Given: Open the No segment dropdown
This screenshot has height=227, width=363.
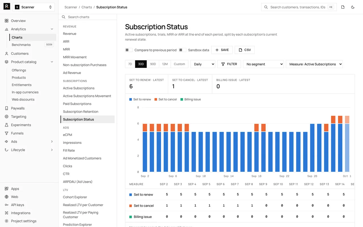Looking at the screenshot, I should (x=263, y=64).
